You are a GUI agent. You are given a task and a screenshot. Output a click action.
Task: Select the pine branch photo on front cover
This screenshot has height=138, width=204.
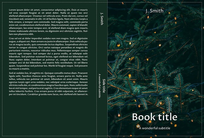154,65
